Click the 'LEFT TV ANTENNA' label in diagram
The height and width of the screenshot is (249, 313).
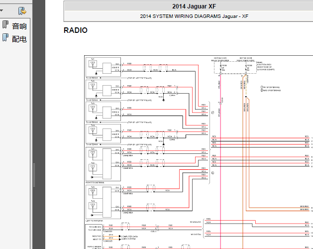95,221
